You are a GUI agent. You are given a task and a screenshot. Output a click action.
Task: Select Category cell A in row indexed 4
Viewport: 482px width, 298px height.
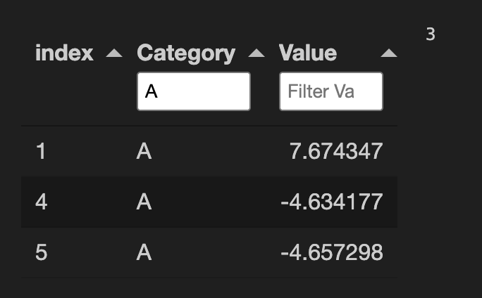[144, 202]
